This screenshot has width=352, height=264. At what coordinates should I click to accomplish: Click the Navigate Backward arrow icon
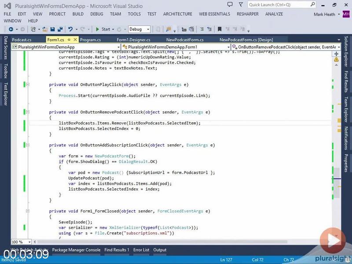click(11, 29)
